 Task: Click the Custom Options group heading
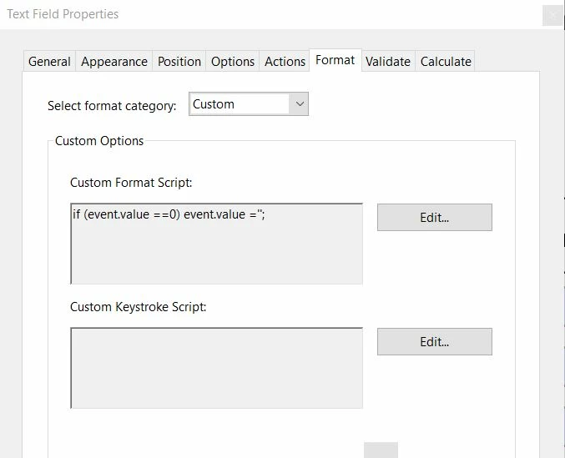pos(99,141)
